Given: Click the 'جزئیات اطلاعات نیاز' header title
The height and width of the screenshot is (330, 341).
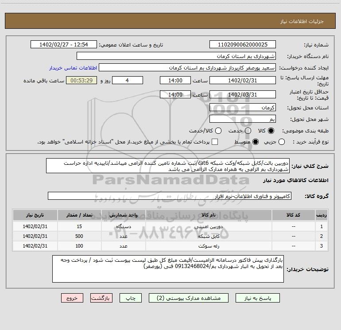Looking at the screenshot, I should (x=302, y=21).
